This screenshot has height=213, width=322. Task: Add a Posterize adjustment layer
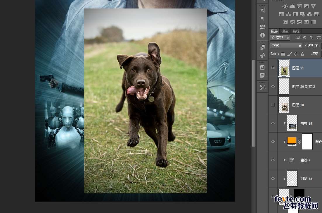point(292,22)
